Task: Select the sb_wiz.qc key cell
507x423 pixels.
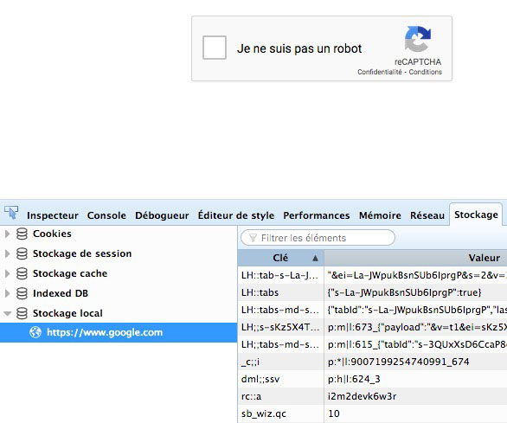Action: (280, 413)
